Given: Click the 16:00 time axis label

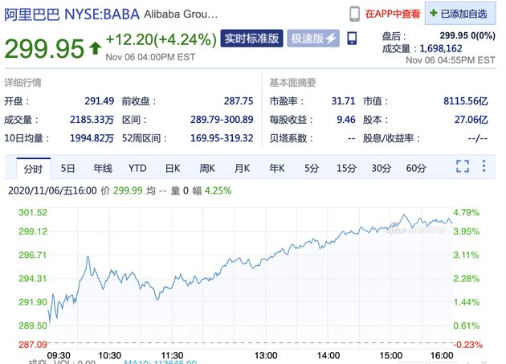Looking at the screenshot, I should [442, 356].
